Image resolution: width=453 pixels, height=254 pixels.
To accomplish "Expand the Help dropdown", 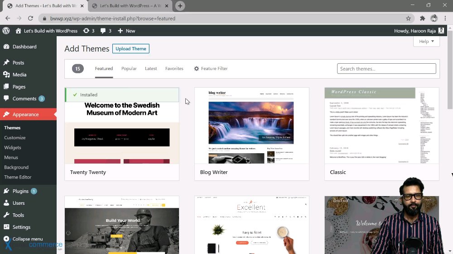I will pyautogui.click(x=426, y=41).
